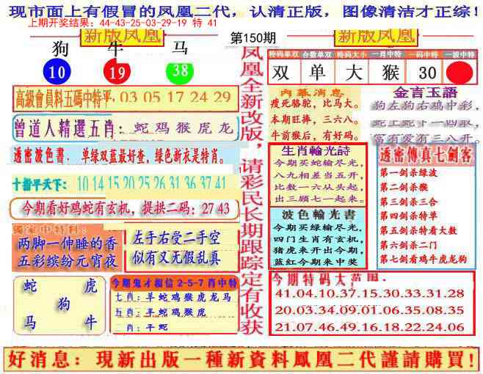Viewport: 483px width, 374px height.
Task: Click the 波色輪光書 heading
Action: coord(319,215)
